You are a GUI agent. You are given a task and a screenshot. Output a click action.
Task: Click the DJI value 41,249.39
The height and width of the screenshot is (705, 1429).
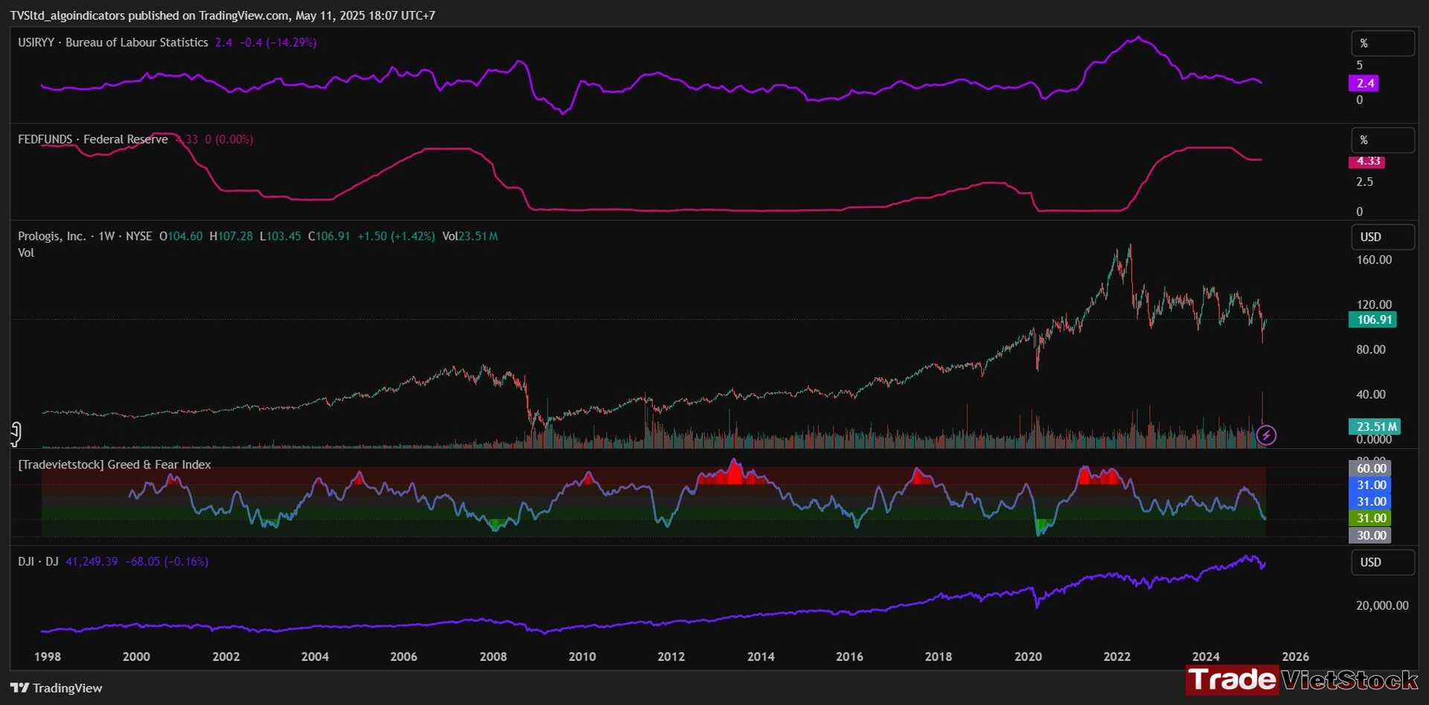pos(92,561)
